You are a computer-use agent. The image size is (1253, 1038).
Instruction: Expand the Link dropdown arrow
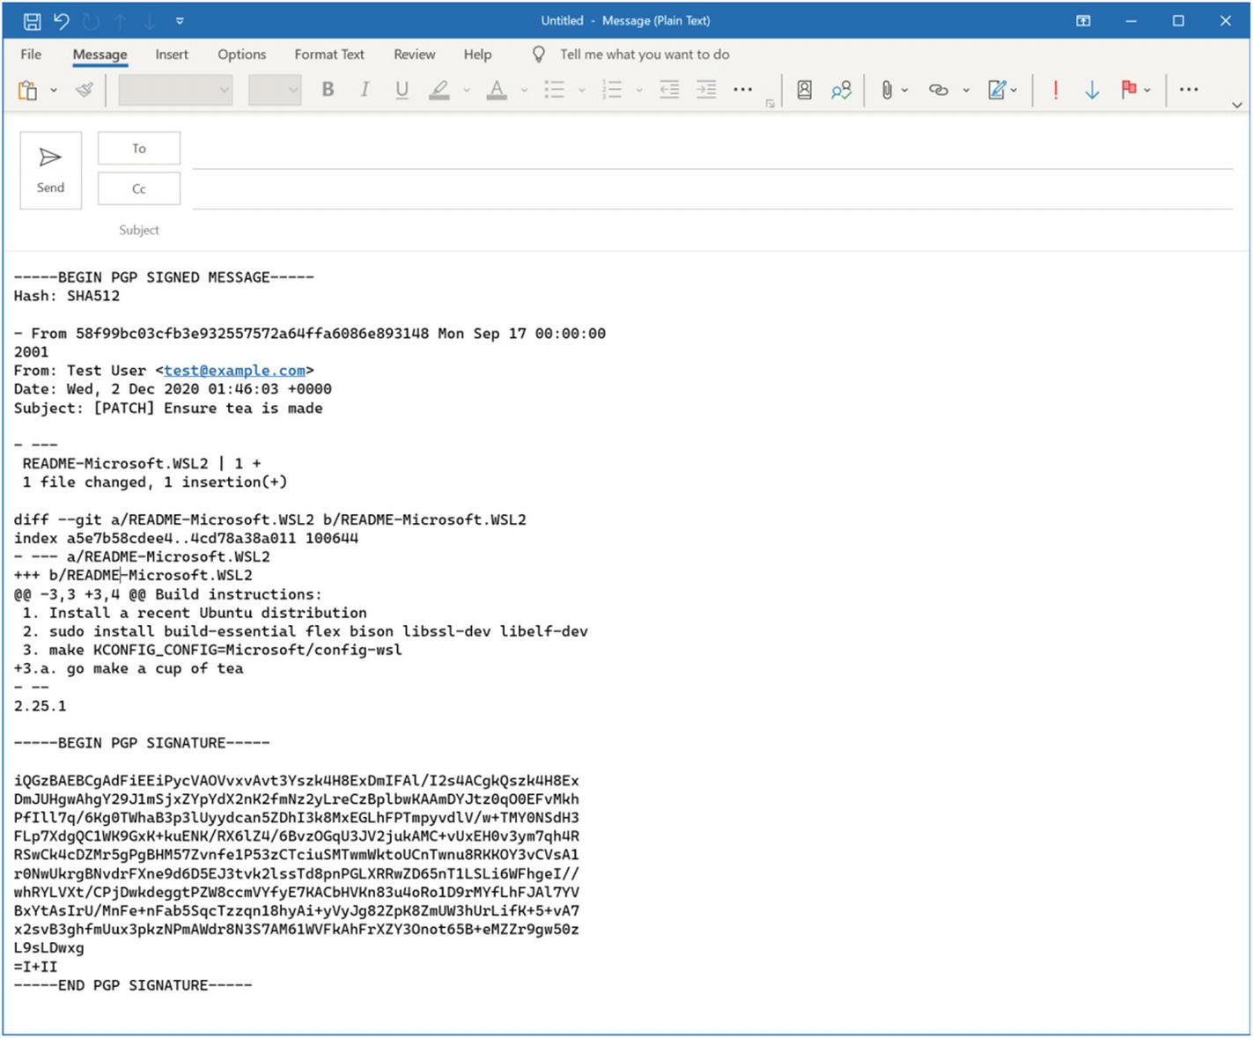coord(966,90)
